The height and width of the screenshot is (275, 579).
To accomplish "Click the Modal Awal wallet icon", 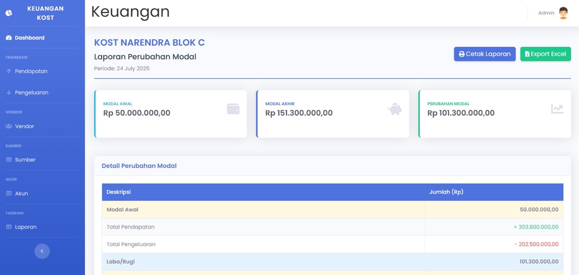I will [233, 109].
